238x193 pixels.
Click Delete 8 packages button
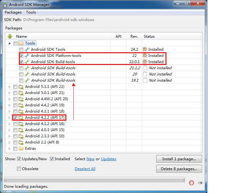click(x=179, y=169)
